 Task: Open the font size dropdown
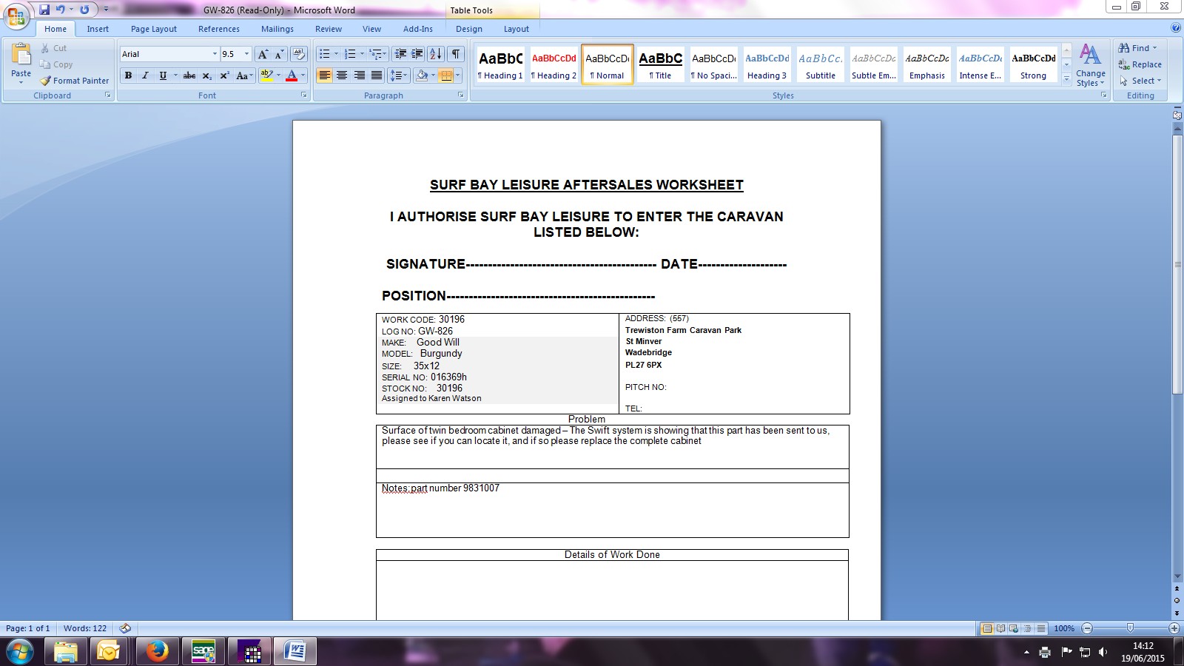tap(247, 54)
